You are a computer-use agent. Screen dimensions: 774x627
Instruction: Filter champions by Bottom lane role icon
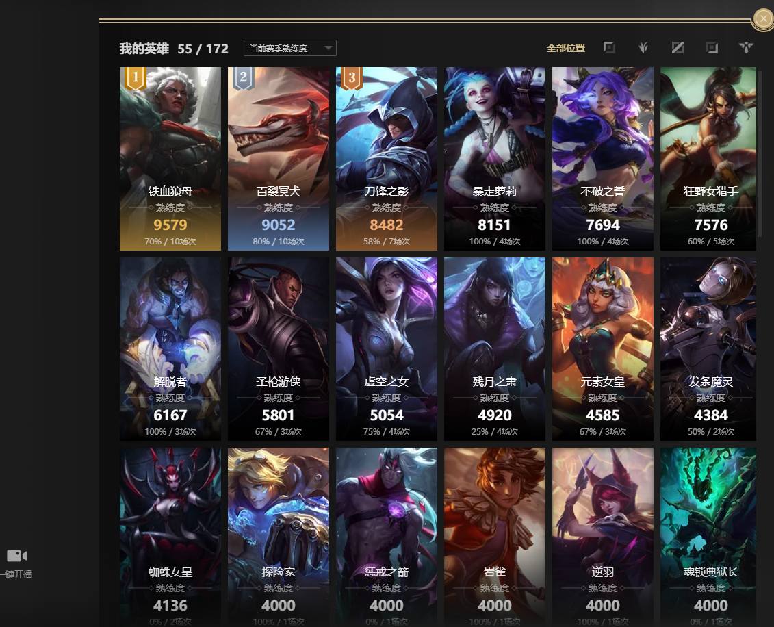[x=712, y=47]
